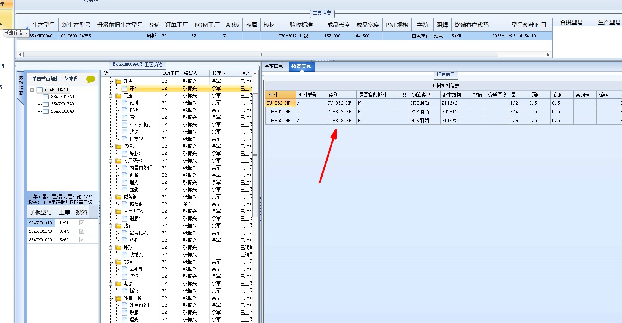
Task: Toggle 投料 checkbox for 2SANH01AA0
Action: [x=81, y=223]
